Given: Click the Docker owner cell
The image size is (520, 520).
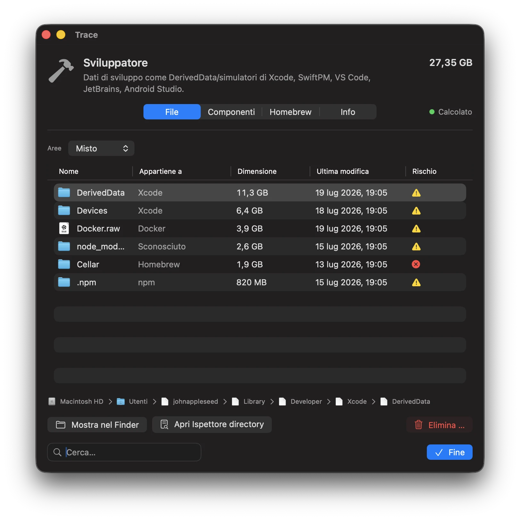Looking at the screenshot, I should [151, 229].
